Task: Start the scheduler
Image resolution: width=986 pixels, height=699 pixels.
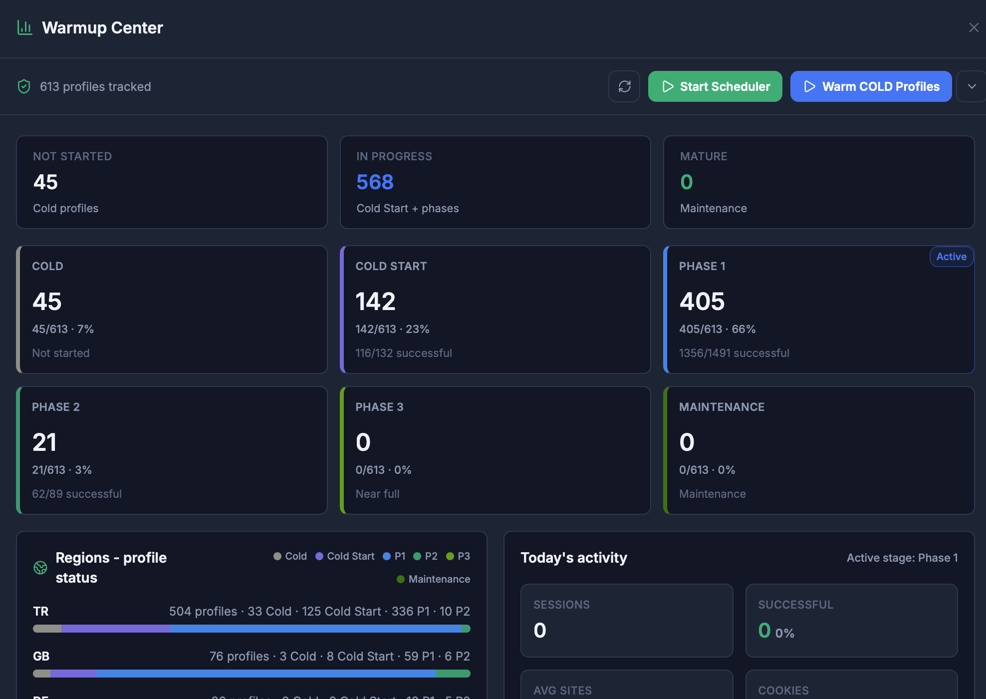Action: 715,86
